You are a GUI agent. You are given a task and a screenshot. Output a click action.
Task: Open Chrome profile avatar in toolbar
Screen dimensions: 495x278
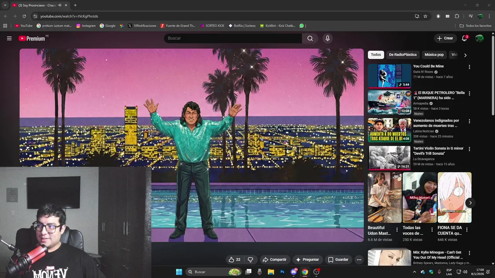(x=480, y=16)
